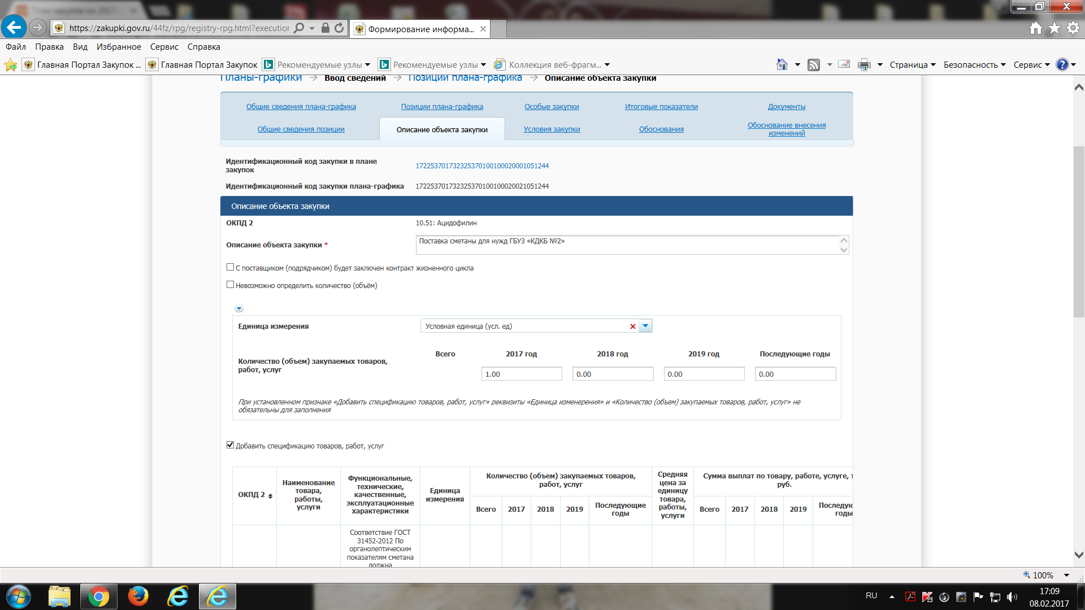Switch to Условия закупки tab
Viewport: 1085px width, 610px height.
[552, 129]
